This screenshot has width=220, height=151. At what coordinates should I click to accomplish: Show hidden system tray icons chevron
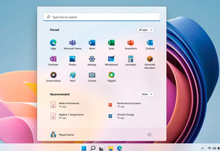202,148
